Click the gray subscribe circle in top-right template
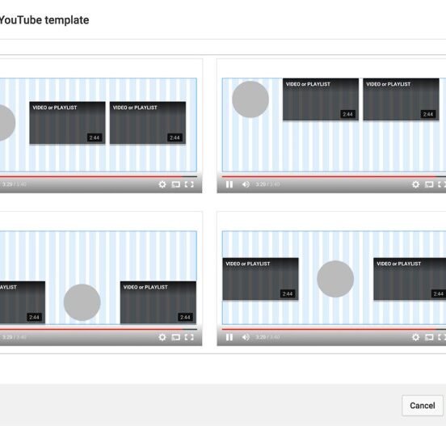The height and width of the screenshot is (426, 446). tap(250, 99)
